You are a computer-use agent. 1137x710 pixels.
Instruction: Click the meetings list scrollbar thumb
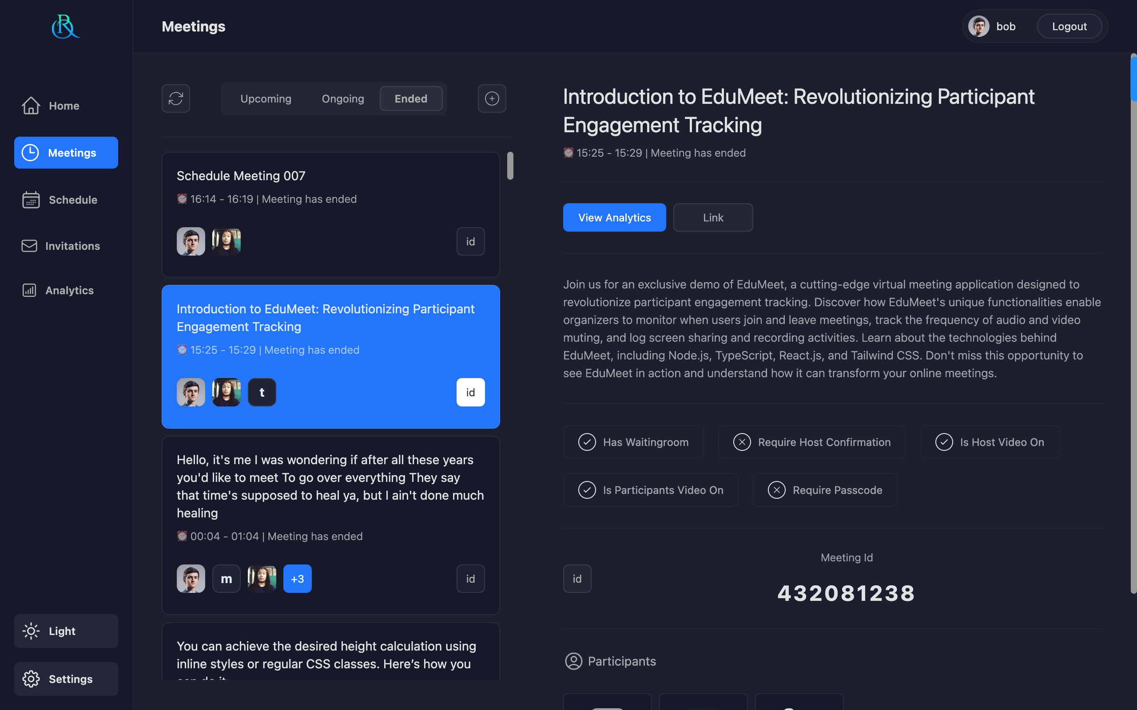[510, 166]
